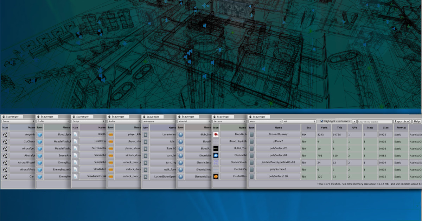Image resolution: width=422 pixels, height=221 pixels.
Task: Click the JS script icon next to Health
Action: pyautogui.click(x=75, y=134)
